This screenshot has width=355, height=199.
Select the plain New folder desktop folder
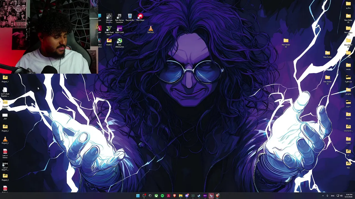[x=328, y=54]
